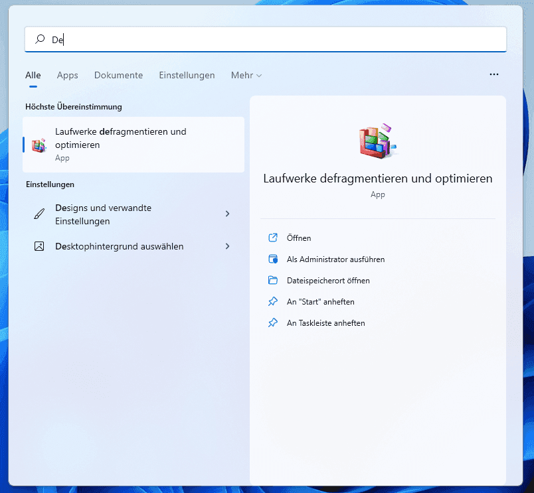Switch to the Dokumente tab
The width and height of the screenshot is (534, 493).
(x=118, y=75)
